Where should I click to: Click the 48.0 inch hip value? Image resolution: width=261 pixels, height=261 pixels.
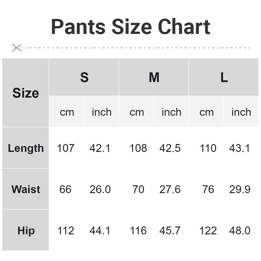[239, 231]
